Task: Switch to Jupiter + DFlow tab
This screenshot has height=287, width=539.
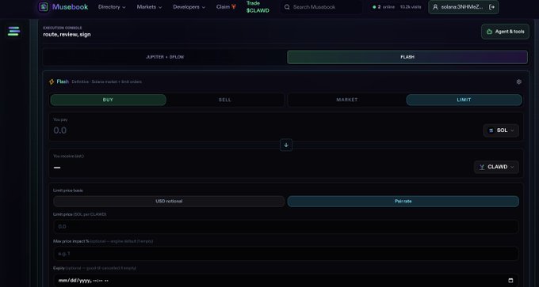Action: [165, 57]
